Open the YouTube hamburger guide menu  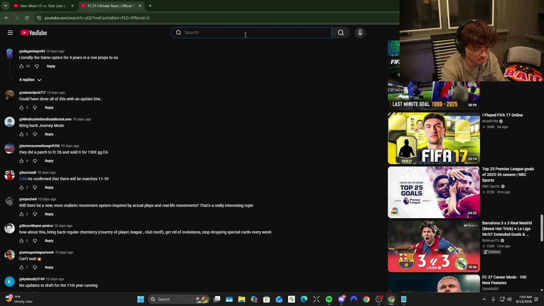click(10, 33)
